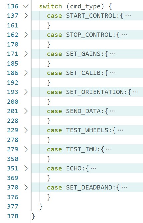
Task: Expand the SEND_DATA case chevron
Action: tap(26, 111)
